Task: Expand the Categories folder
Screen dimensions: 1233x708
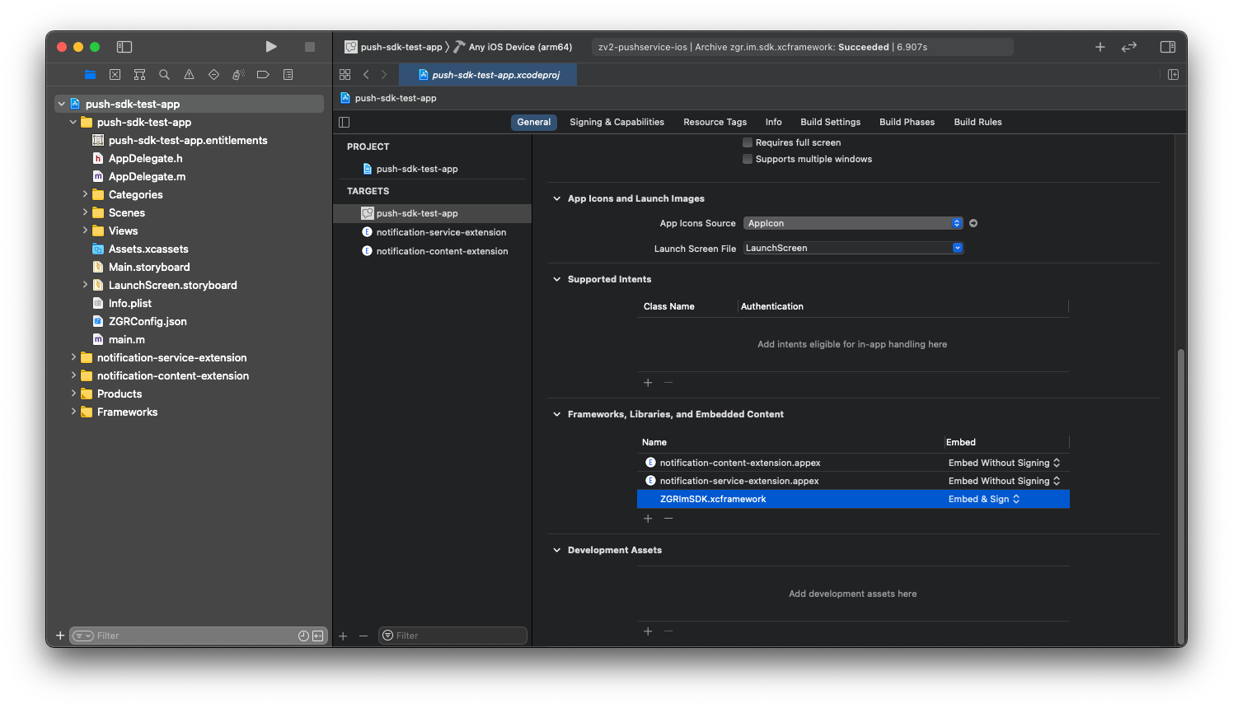Action: (85, 194)
